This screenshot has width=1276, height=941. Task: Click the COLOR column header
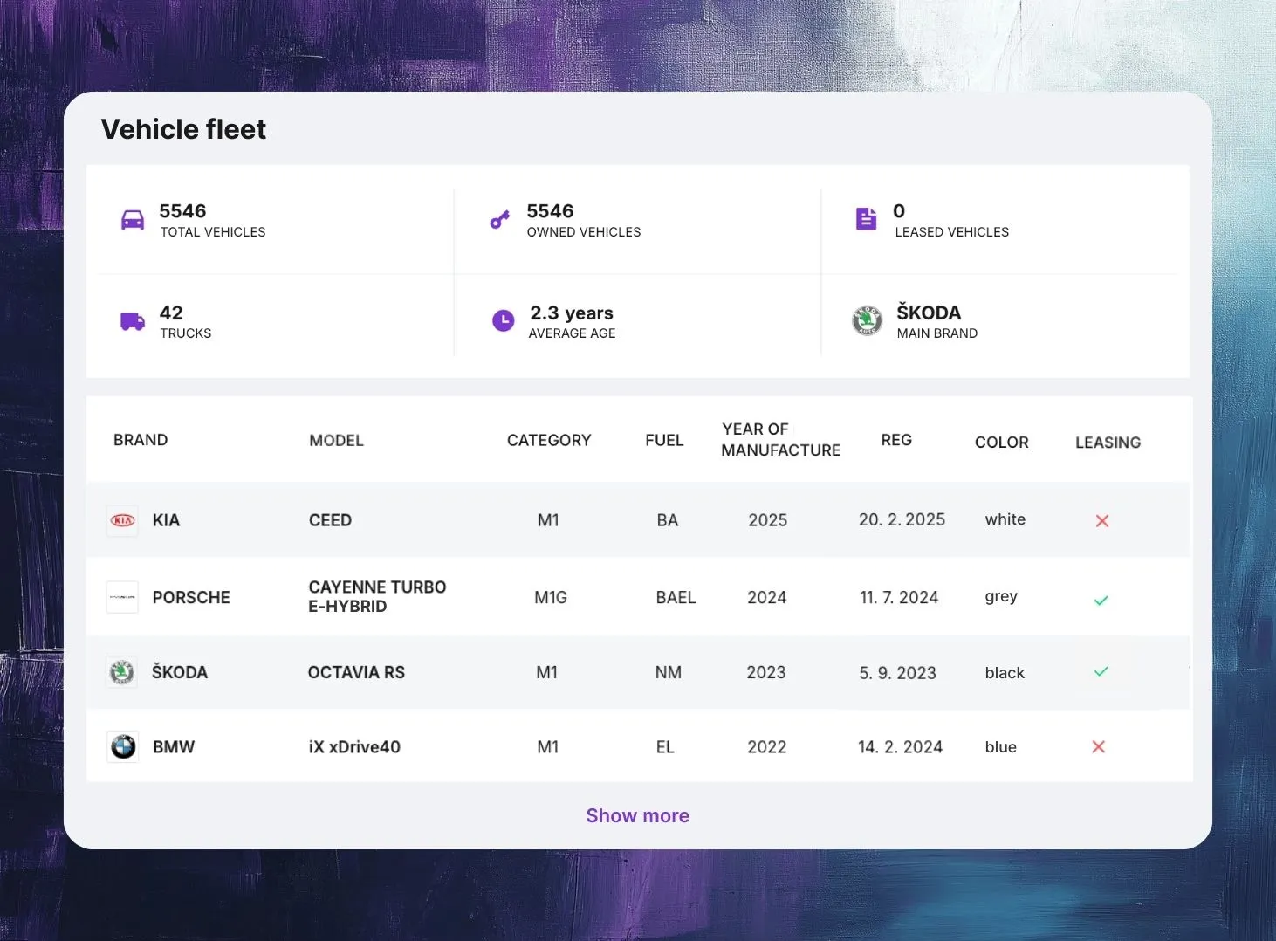[x=1002, y=443]
